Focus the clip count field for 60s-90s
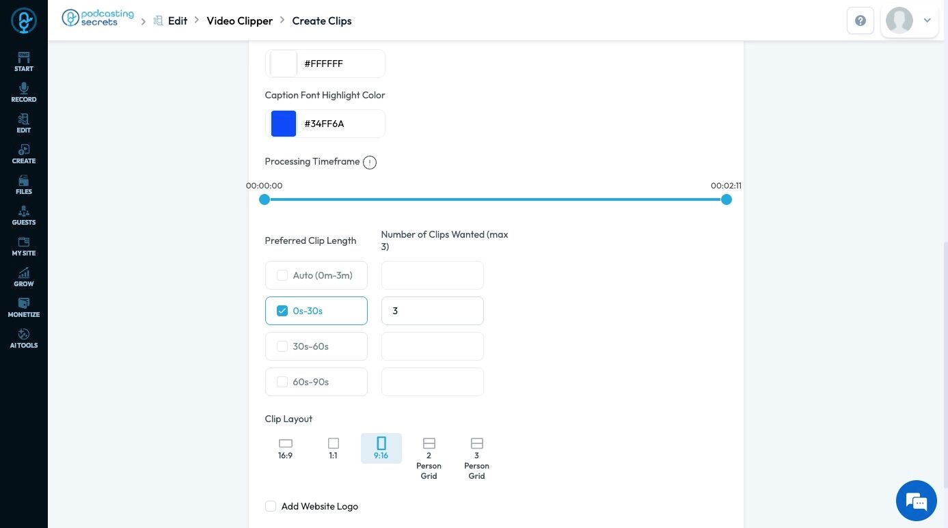 pos(433,382)
